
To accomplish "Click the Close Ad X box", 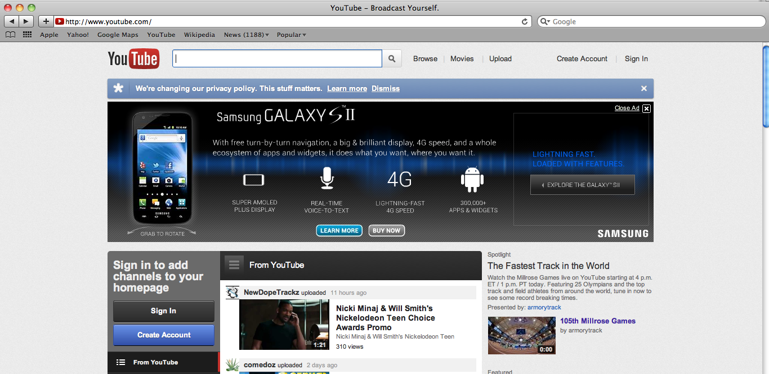I will coord(646,108).
